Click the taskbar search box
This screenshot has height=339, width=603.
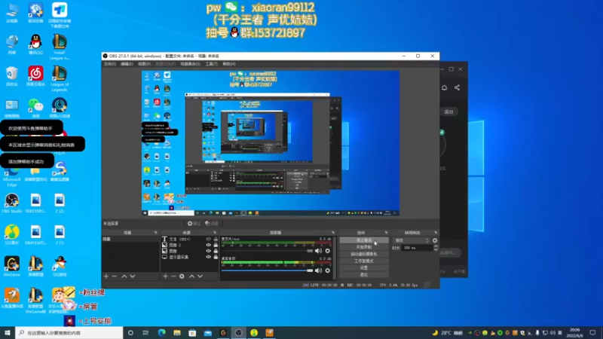[69, 333]
